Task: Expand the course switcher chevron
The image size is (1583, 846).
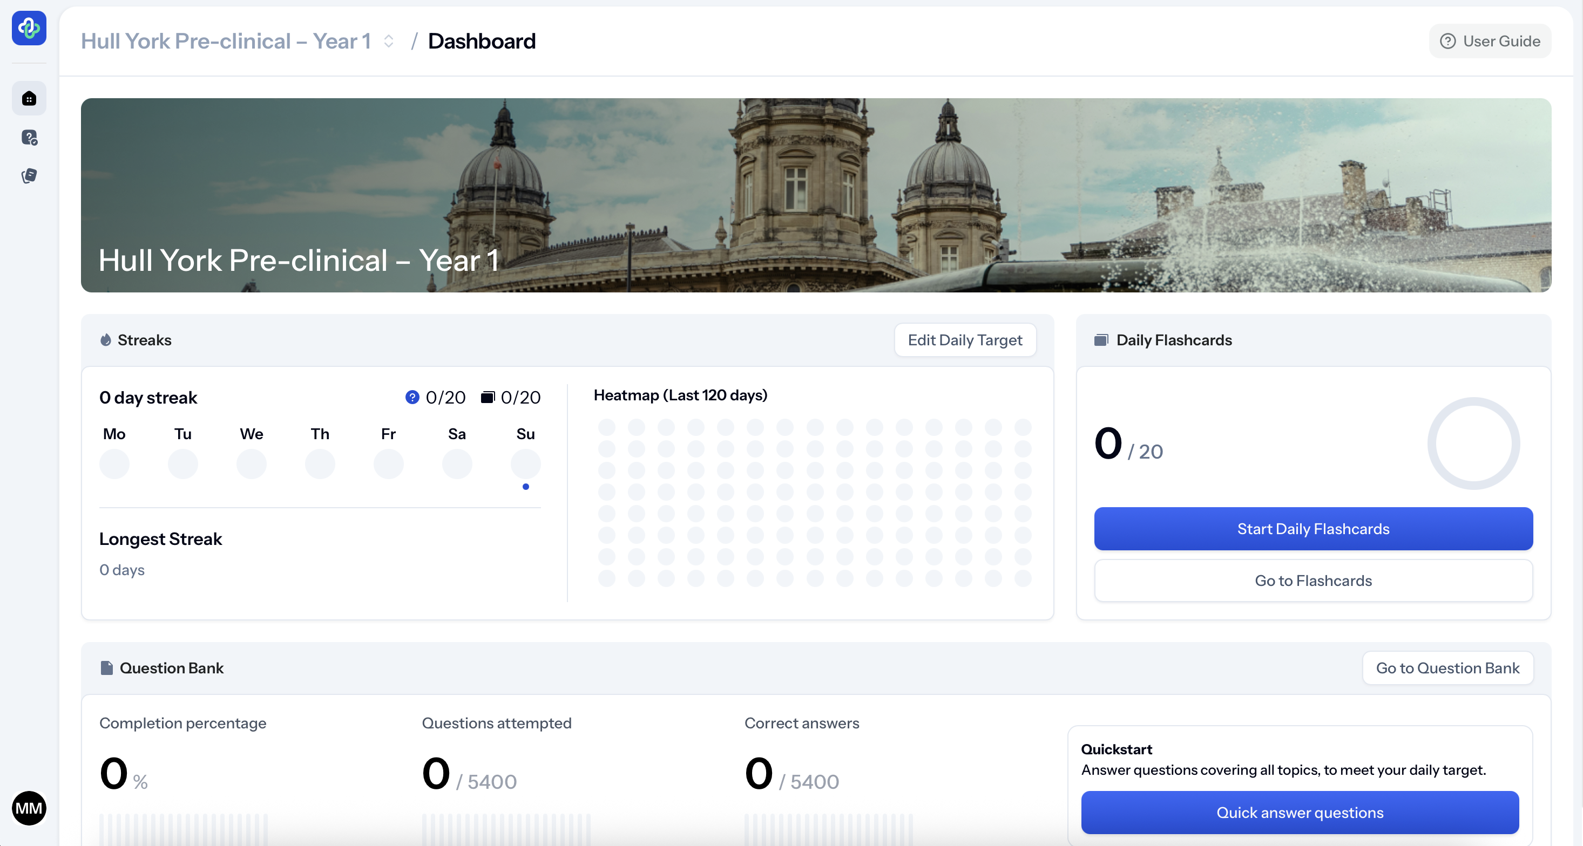Action: [x=388, y=41]
